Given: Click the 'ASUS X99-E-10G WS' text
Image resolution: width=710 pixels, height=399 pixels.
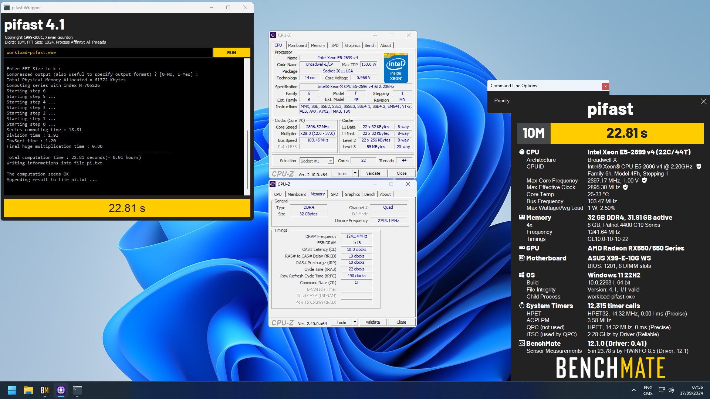Looking at the screenshot, I should coord(619,258).
